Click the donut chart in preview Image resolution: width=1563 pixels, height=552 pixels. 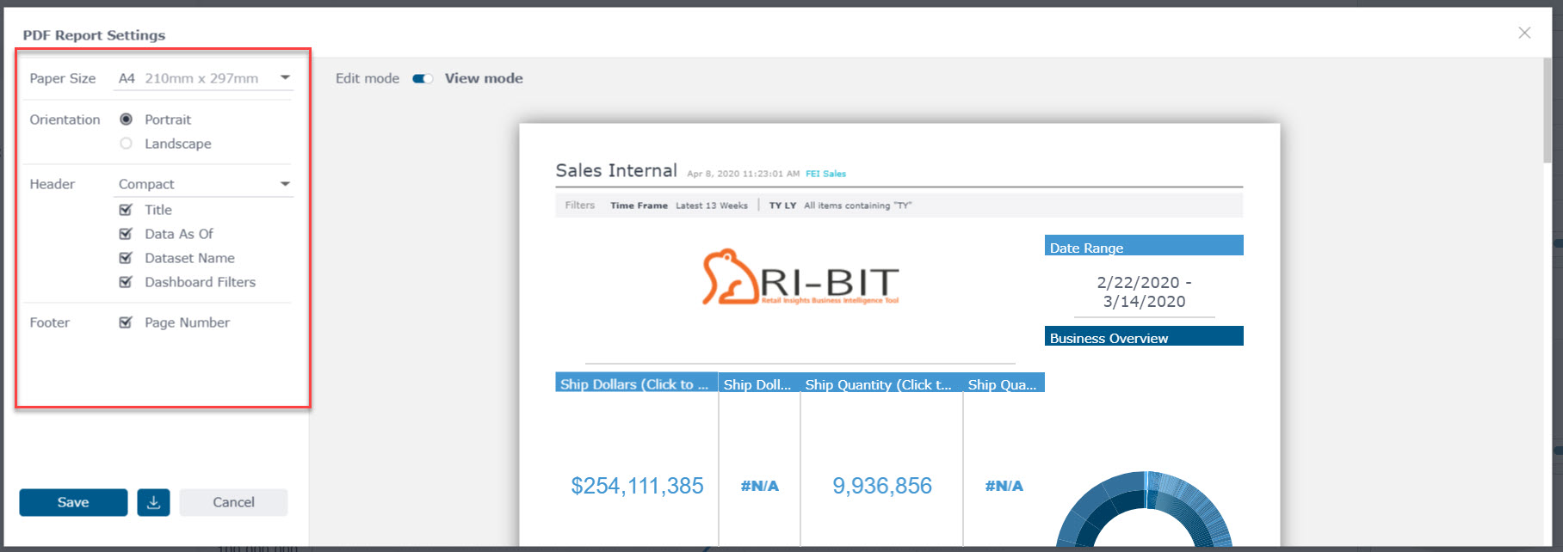(x=1145, y=509)
